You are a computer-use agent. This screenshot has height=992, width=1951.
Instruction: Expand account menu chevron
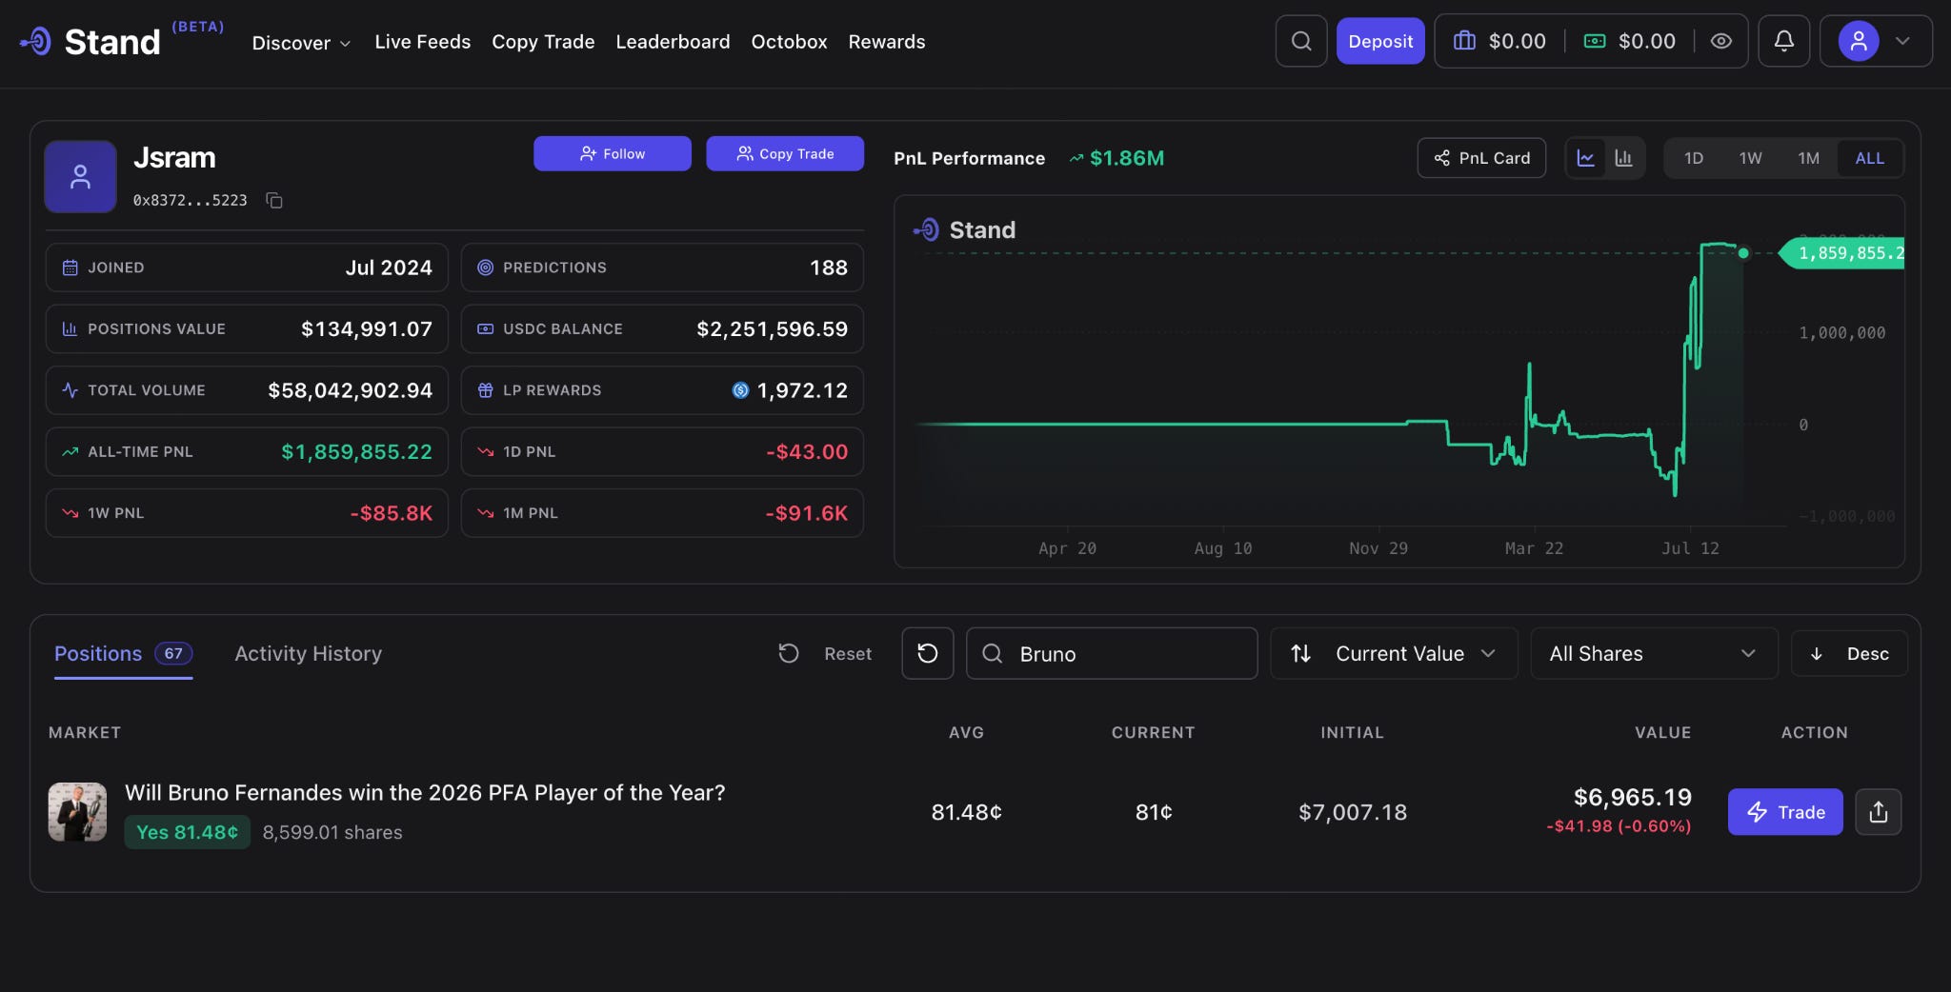coord(1902,41)
